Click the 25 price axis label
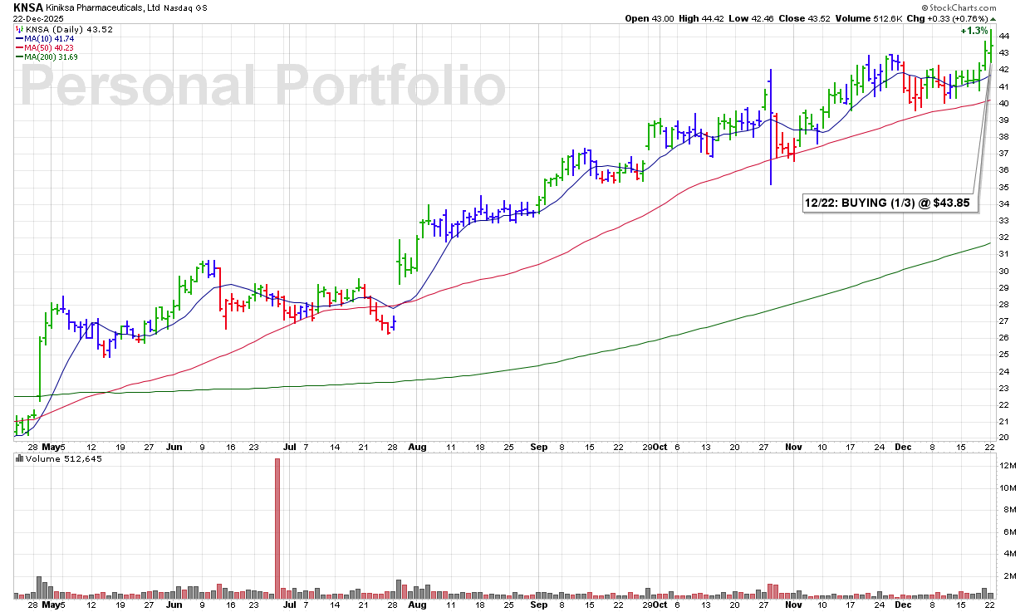The height and width of the screenshot is (612, 1030). (x=1004, y=355)
